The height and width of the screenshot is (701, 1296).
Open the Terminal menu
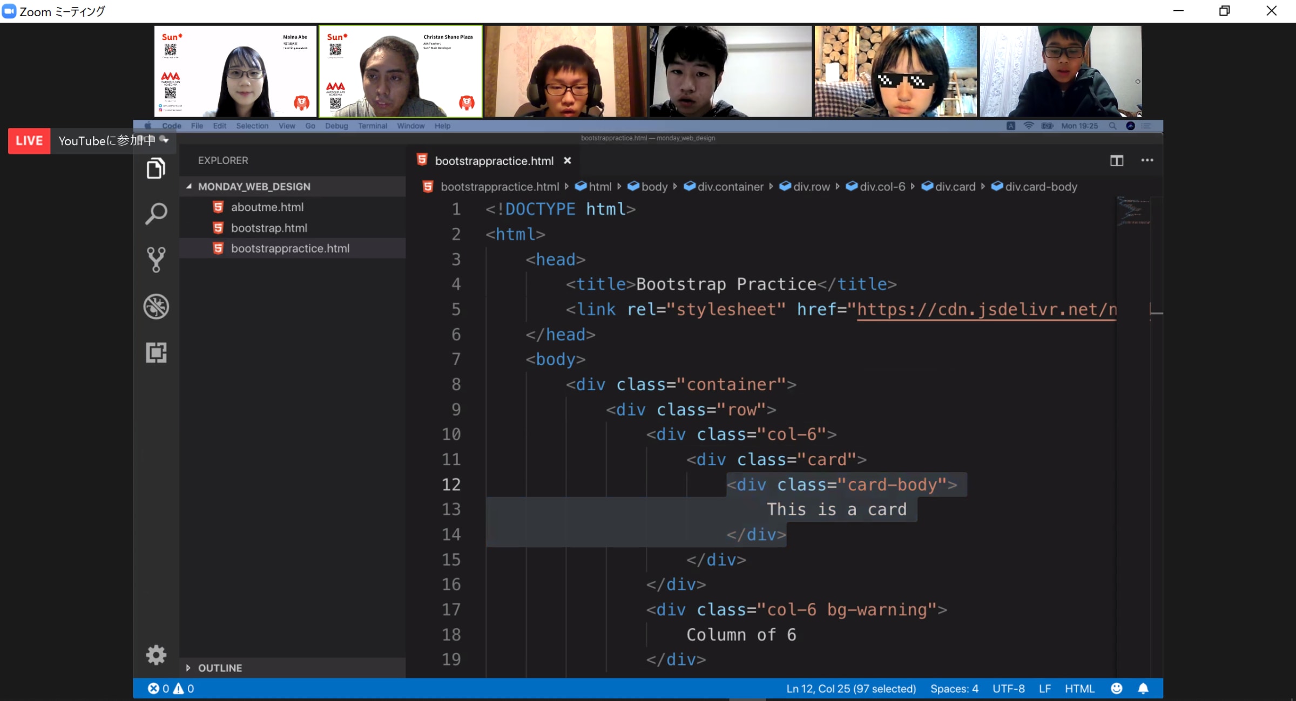click(372, 126)
